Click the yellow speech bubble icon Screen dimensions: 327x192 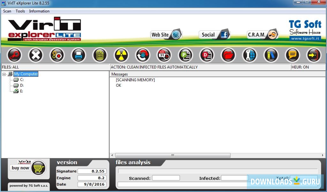pos(293,55)
